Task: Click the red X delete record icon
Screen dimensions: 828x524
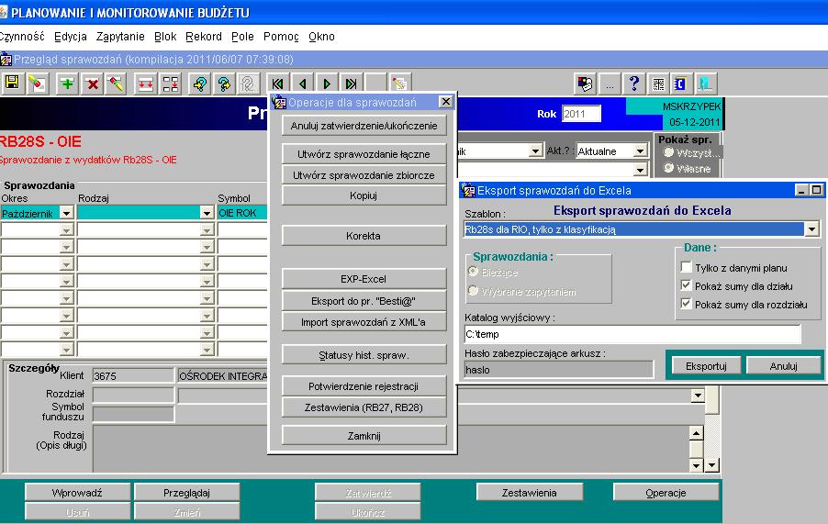Action: pyautogui.click(x=93, y=84)
